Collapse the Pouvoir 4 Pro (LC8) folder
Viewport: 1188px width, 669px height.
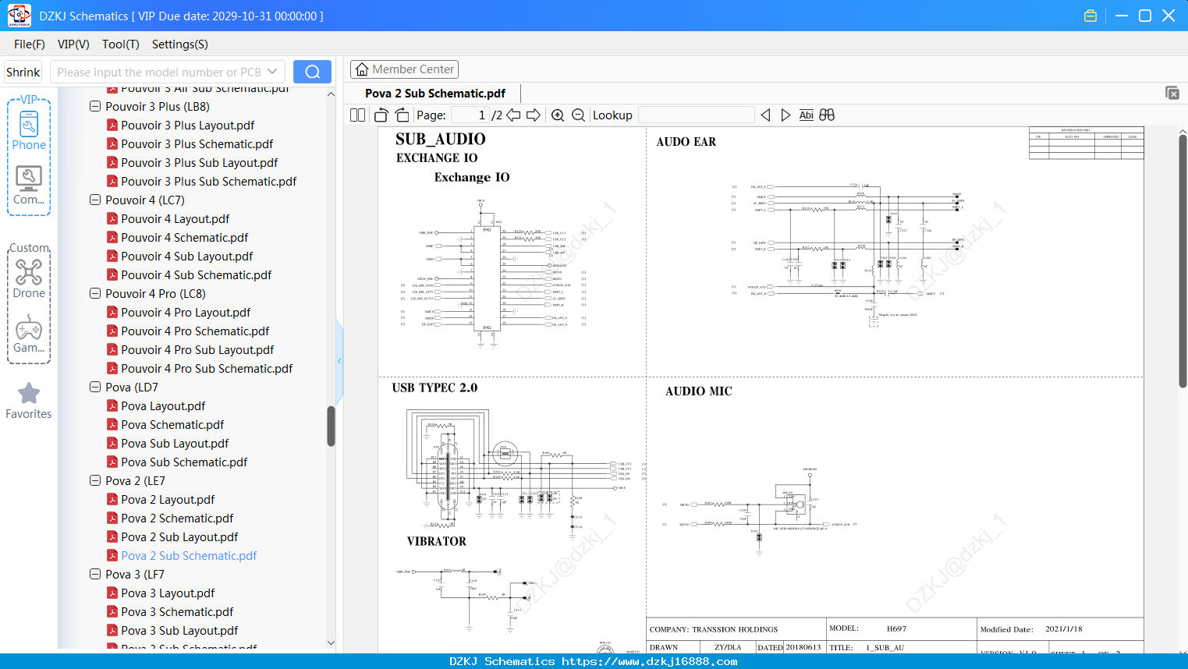coord(95,294)
